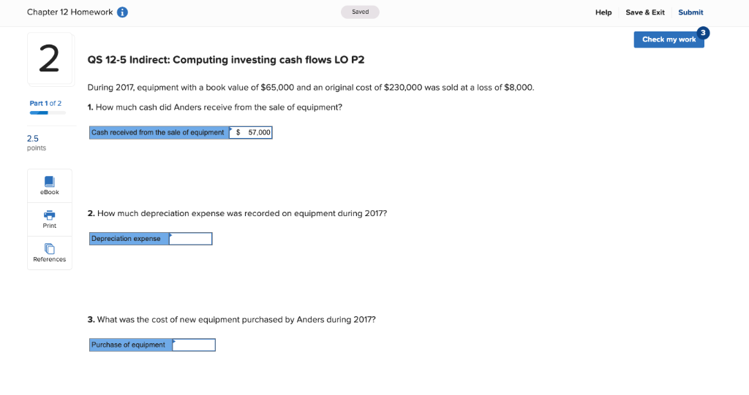
Task: Click the Chapter 12 Homework title
Action: (x=69, y=12)
